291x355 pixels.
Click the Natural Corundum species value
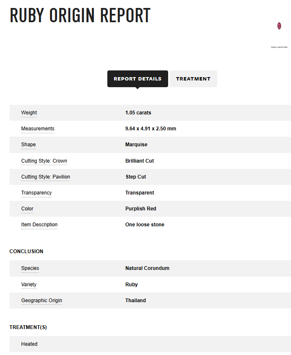tap(148, 268)
